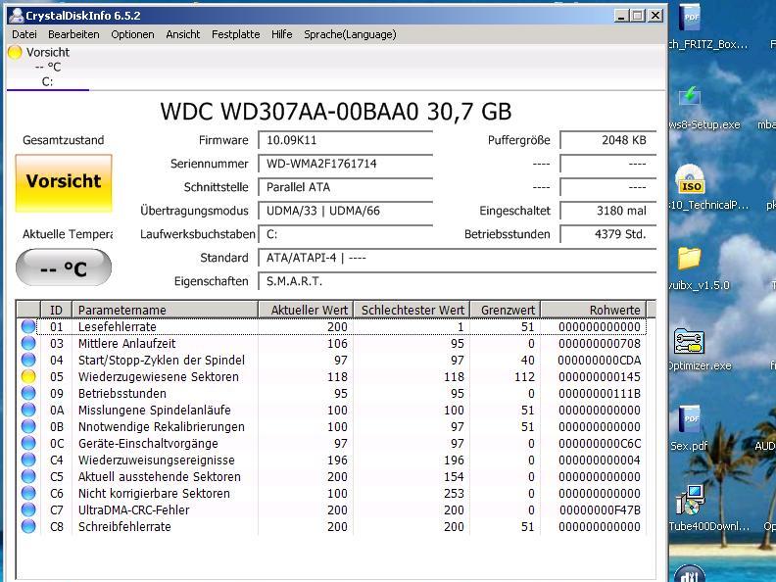This screenshot has height=582, width=776.
Task: Click yellow warning icon for Wiederzugewiesene Sektoren
Action: point(28,376)
